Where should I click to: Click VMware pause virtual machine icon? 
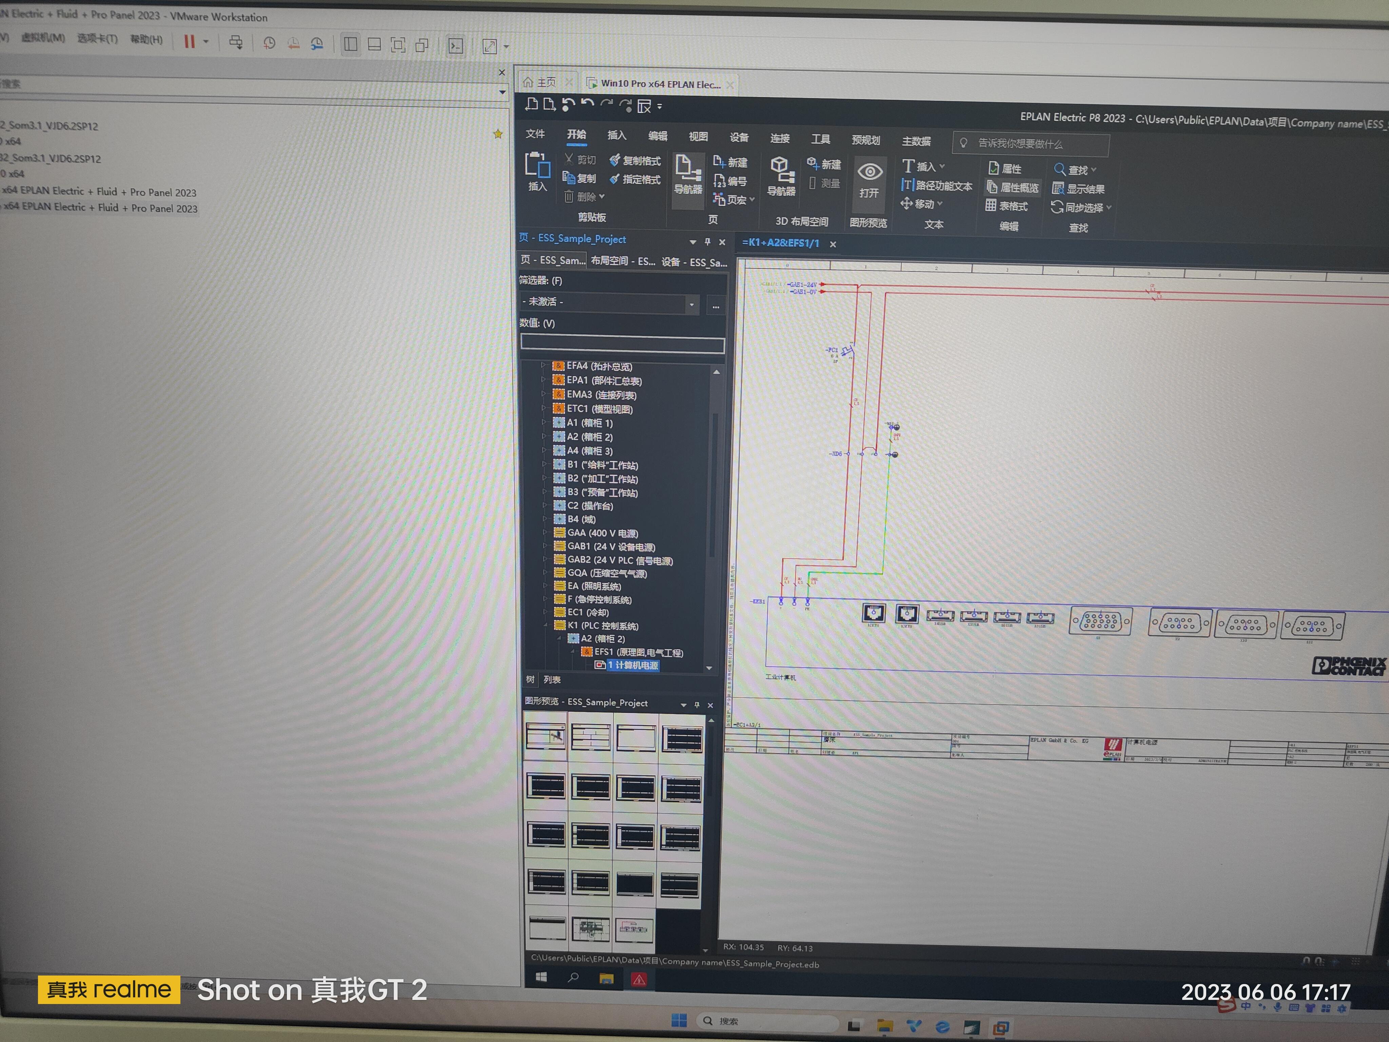tap(189, 41)
